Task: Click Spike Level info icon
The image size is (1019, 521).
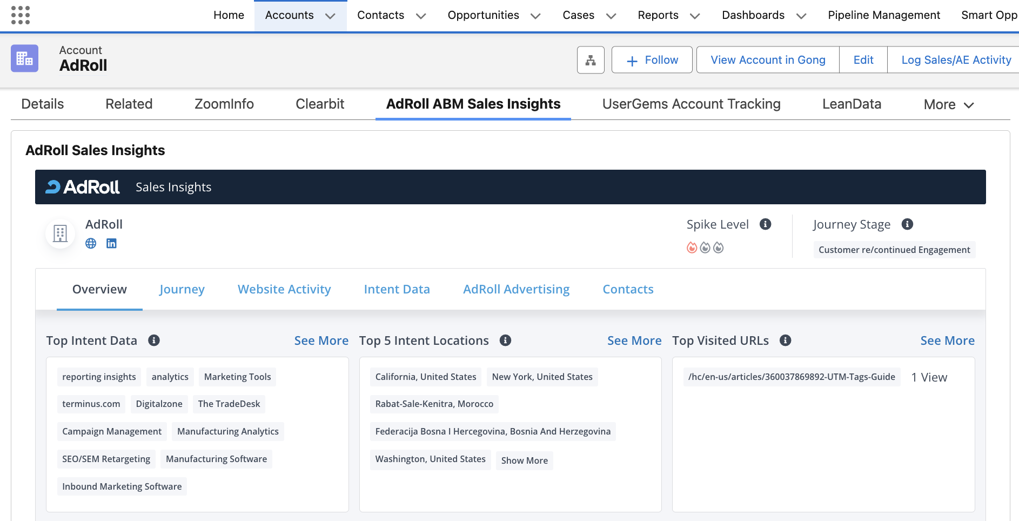Action: [x=765, y=224]
